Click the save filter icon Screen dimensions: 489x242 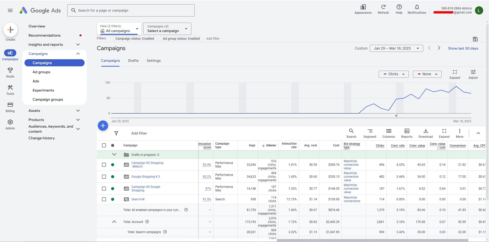click(x=475, y=39)
